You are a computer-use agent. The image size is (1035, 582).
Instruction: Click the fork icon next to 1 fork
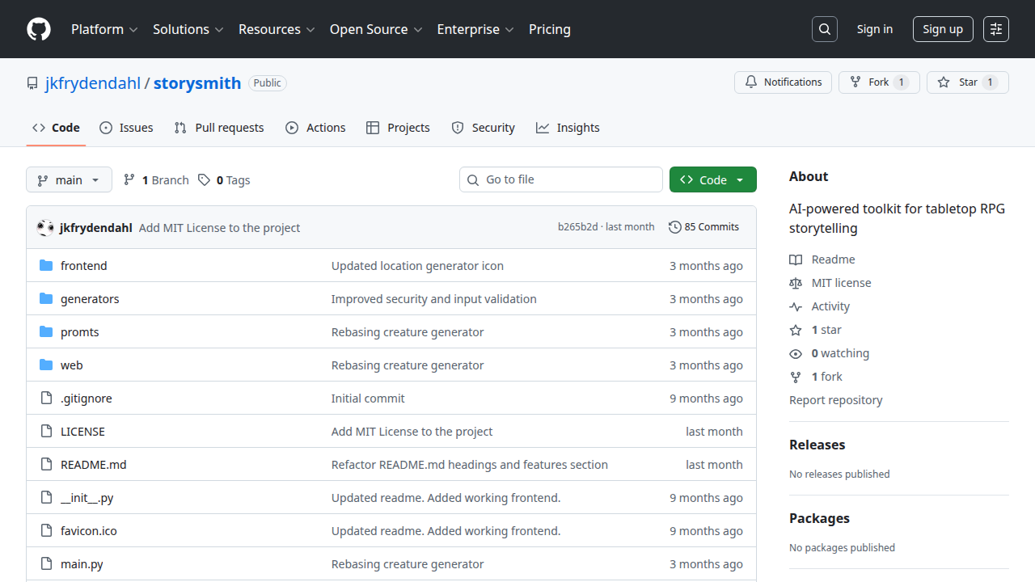point(796,377)
